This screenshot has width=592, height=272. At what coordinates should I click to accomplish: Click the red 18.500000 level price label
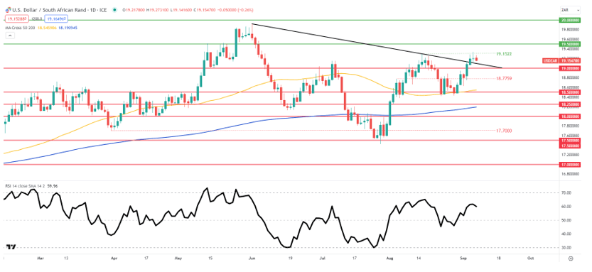(570, 92)
